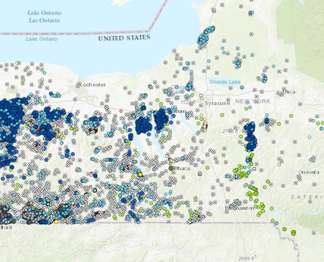Select the dark green well marker beside Ithaca

(x=170, y=168)
